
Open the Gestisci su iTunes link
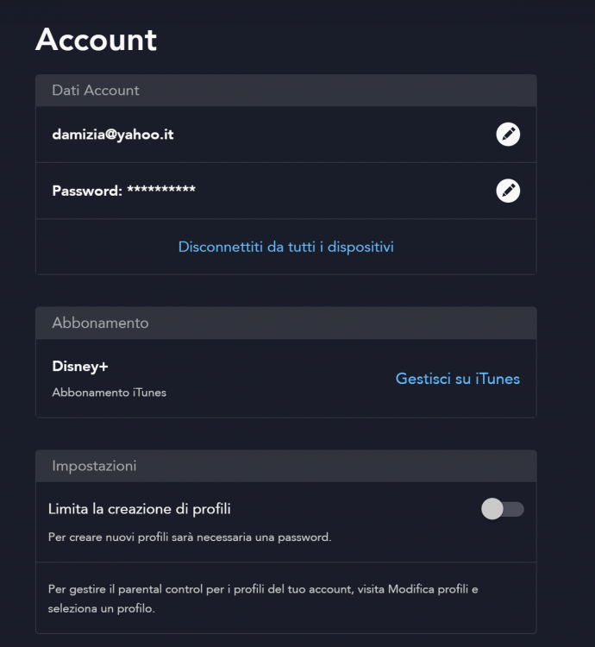(x=457, y=378)
